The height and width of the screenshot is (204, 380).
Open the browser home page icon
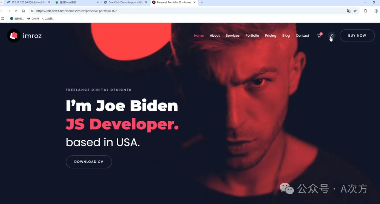(x=23, y=11)
